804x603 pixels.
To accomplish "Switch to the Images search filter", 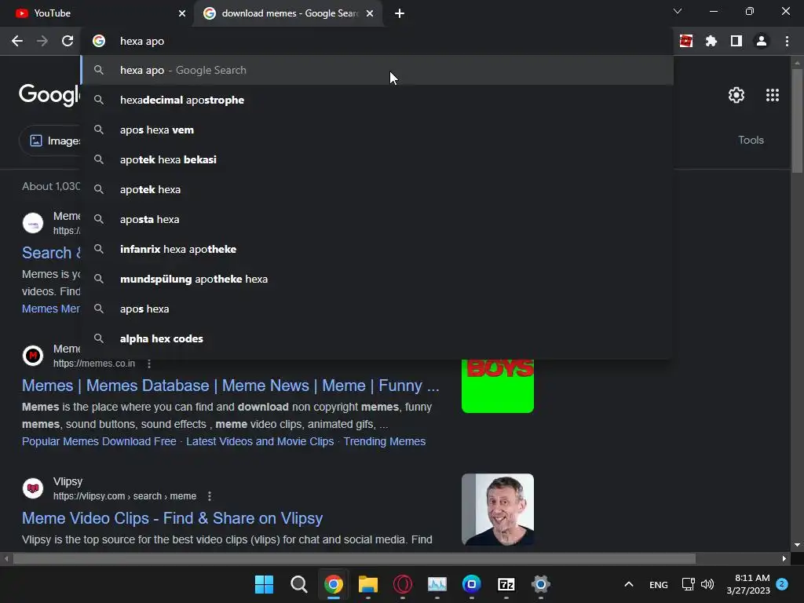I will coord(50,141).
